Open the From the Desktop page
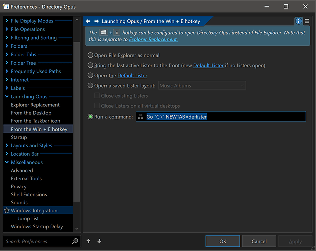Image resolution: width=316 pixels, height=251 pixels. point(31,113)
